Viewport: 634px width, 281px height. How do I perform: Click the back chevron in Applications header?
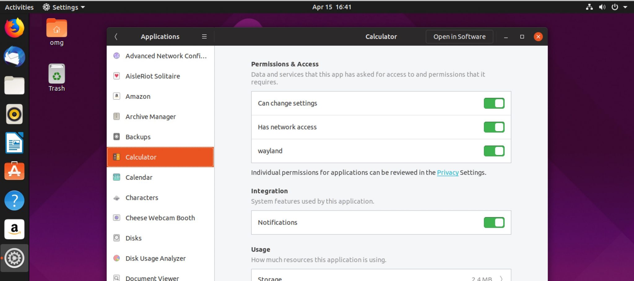coord(116,37)
